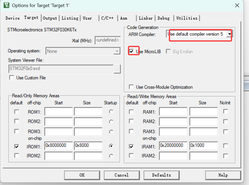
Task: Click the RAM1 Start field
Action: coord(173,112)
